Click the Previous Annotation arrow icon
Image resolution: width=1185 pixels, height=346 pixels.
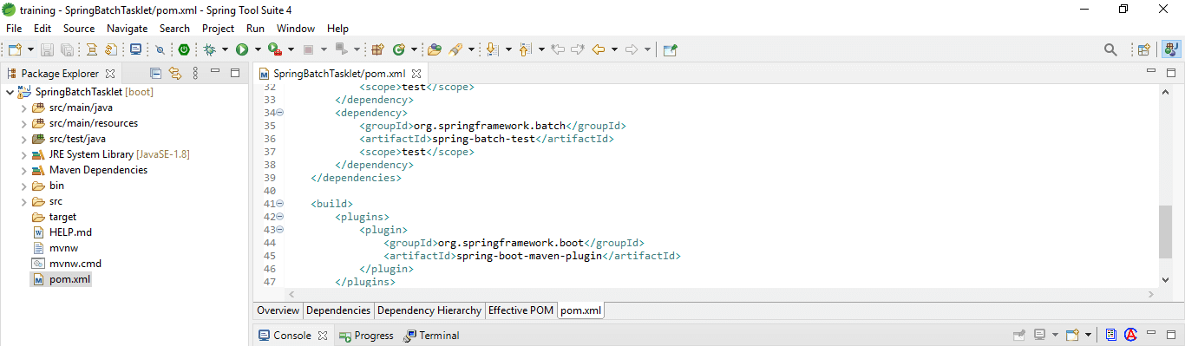point(525,50)
